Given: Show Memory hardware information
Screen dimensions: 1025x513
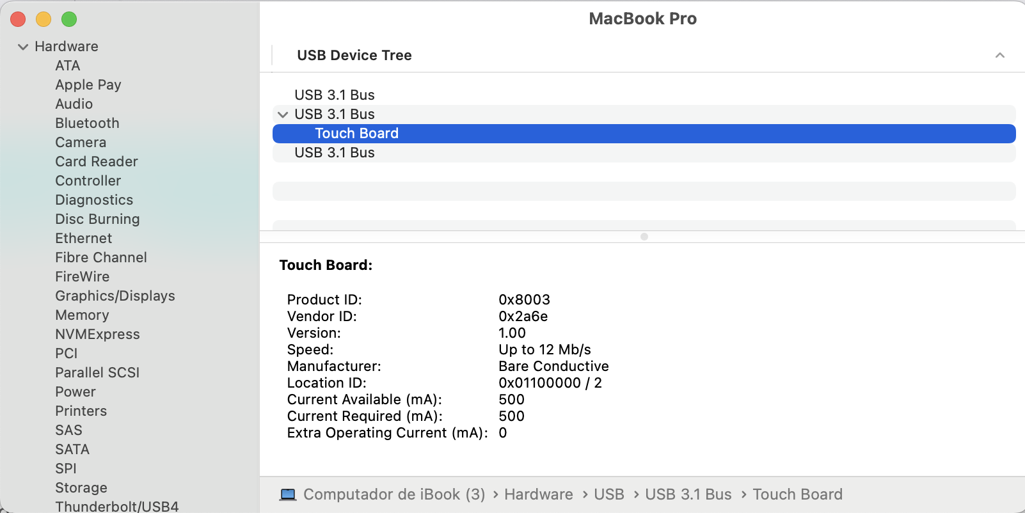Looking at the screenshot, I should point(82,315).
